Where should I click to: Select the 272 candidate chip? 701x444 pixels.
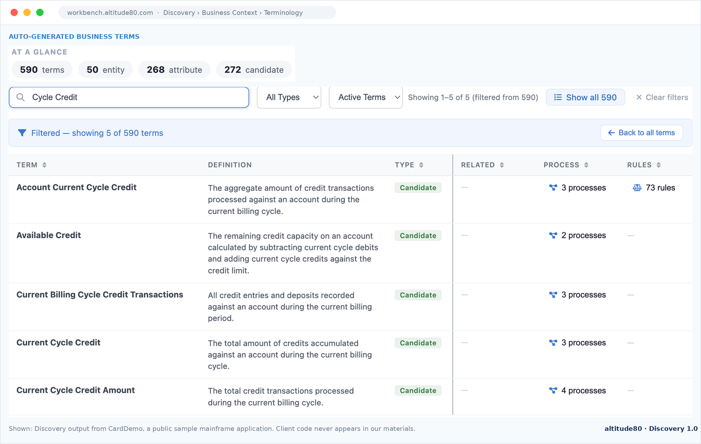point(254,70)
